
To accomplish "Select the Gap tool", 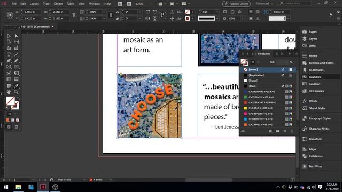I will point(17,42).
